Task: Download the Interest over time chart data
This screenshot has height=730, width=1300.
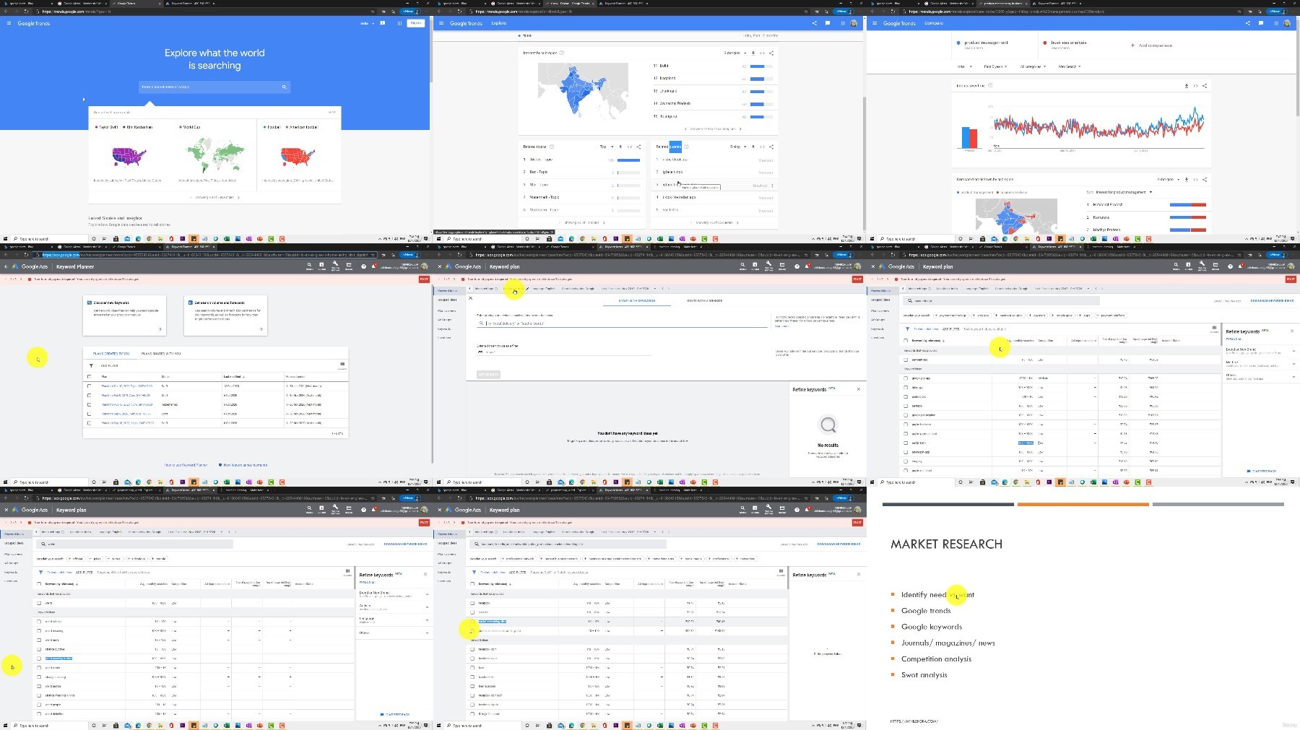Action: pos(1187,86)
